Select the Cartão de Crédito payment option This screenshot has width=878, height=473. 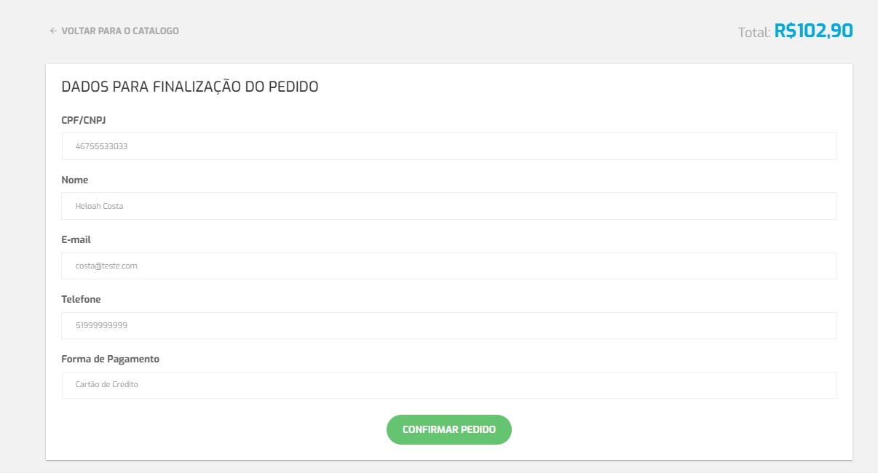[107, 385]
